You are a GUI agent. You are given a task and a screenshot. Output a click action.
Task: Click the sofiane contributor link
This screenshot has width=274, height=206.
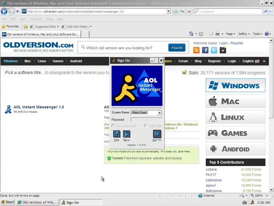pyautogui.click(x=211, y=170)
